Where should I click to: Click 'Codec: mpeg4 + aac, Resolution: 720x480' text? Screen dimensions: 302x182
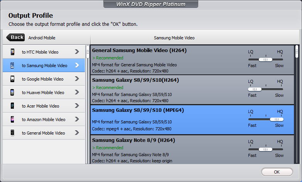tap(132, 129)
